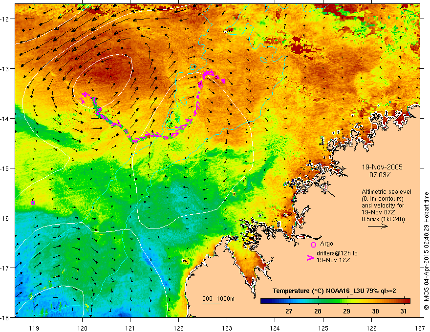430x332 pixels.
Task: Click the latitude '-17' axis label
Action: (x=5, y=268)
